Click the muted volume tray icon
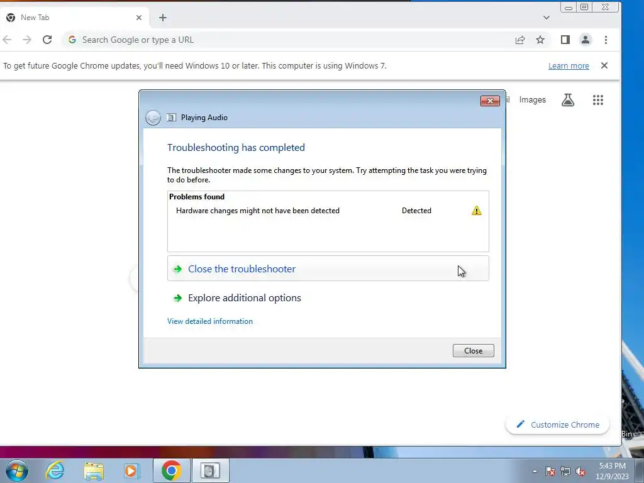This screenshot has height=483, width=644. [x=580, y=471]
